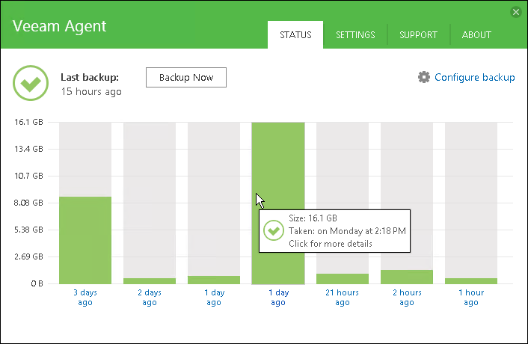
Task: Click the checkmark icon in the backup tooltip
Action: point(272,231)
